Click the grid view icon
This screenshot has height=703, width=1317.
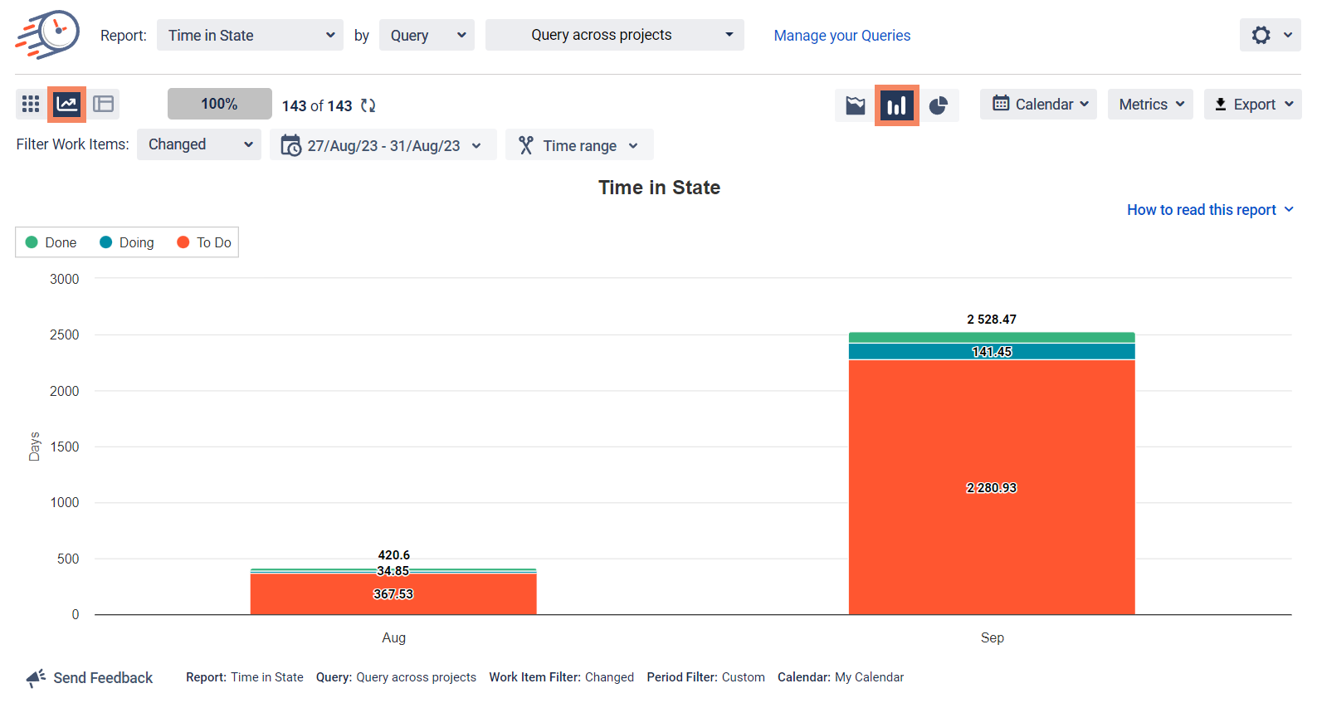point(31,104)
